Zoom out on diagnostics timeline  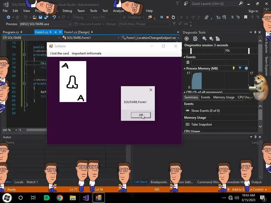point(211,39)
